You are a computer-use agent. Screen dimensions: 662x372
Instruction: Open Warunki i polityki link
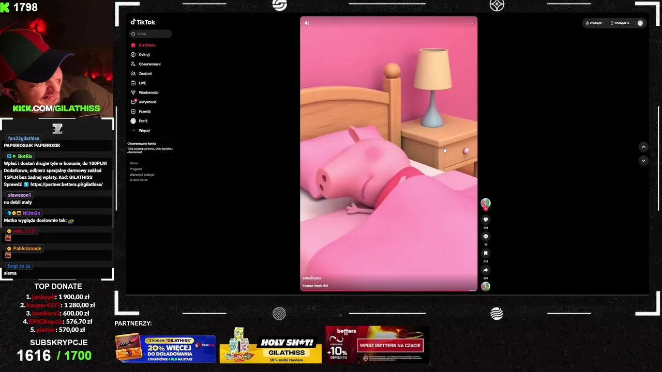[142, 175]
